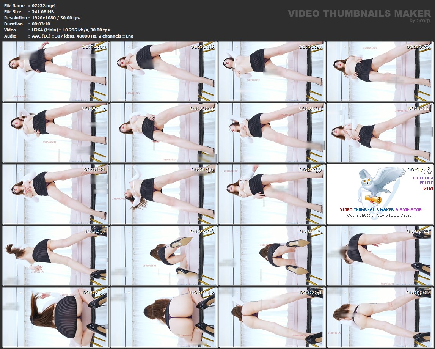435x349 pixels.
Task: Select the thumbnail marked 00:00:36
Action: click(x=379, y=71)
